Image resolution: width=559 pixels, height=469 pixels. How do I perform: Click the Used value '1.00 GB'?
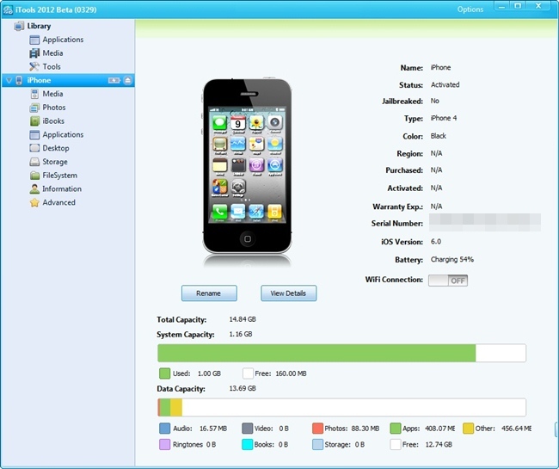pyautogui.click(x=209, y=373)
